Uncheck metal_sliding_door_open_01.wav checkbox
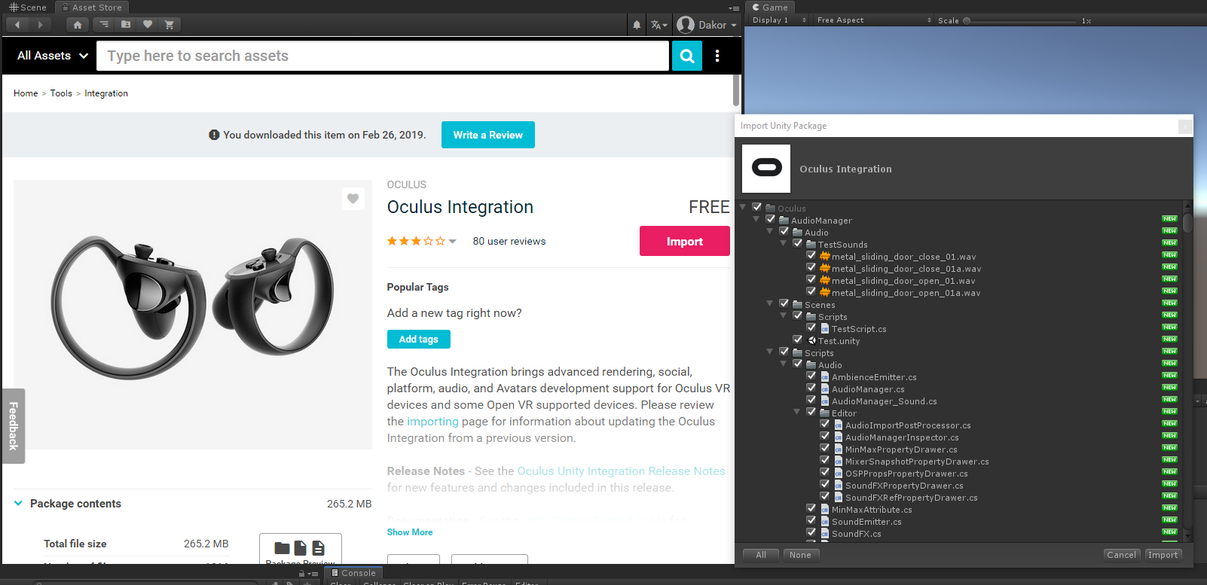Image resolution: width=1207 pixels, height=585 pixels. point(811,279)
